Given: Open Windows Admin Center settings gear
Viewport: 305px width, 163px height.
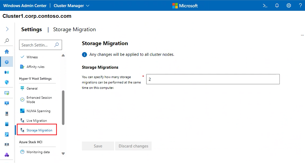Looking at the screenshot, I should point(289,6).
